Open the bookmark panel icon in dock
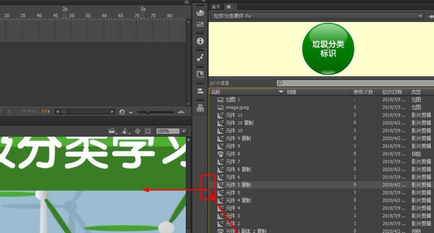 tap(200, 74)
